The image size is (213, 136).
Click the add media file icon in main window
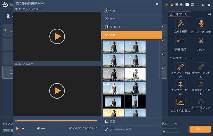coord(8,16)
